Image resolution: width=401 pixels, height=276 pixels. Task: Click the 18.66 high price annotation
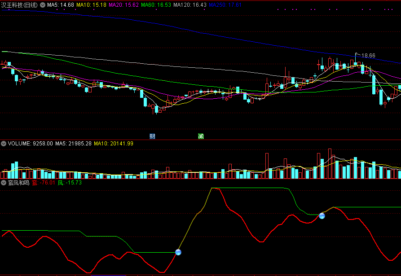pyautogui.click(x=368, y=56)
